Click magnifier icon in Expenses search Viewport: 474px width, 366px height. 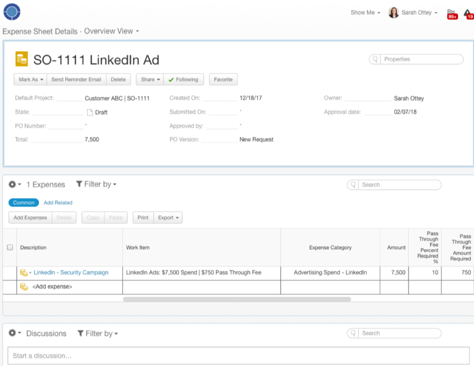coord(353,185)
